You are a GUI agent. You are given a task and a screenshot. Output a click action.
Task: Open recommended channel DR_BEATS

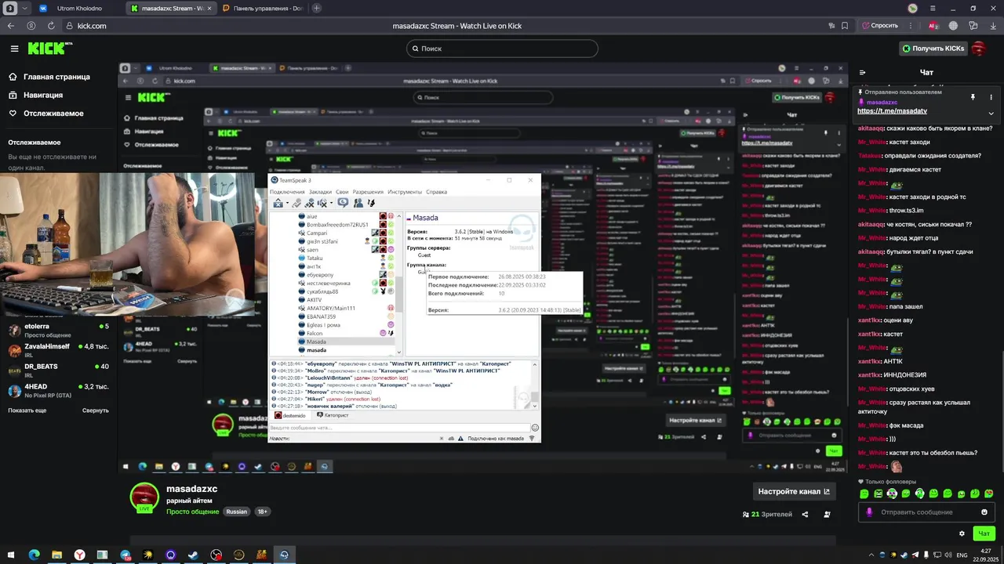coord(58,371)
